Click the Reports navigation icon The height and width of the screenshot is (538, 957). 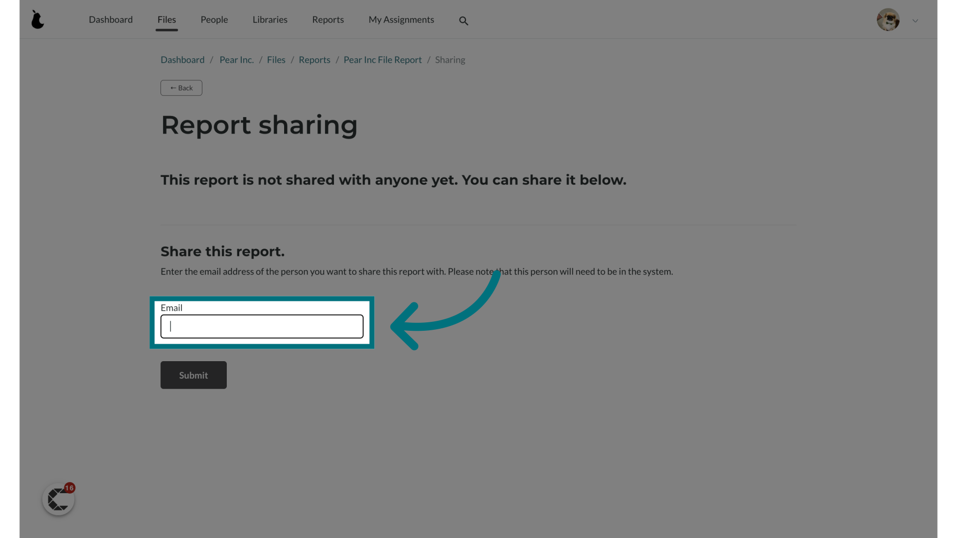pyautogui.click(x=328, y=19)
